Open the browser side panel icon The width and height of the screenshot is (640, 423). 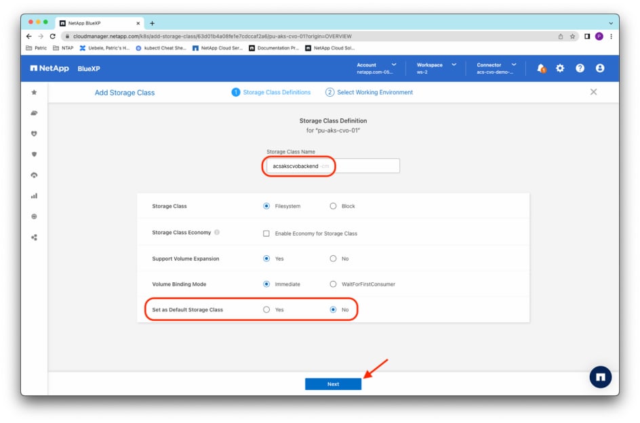(x=586, y=37)
